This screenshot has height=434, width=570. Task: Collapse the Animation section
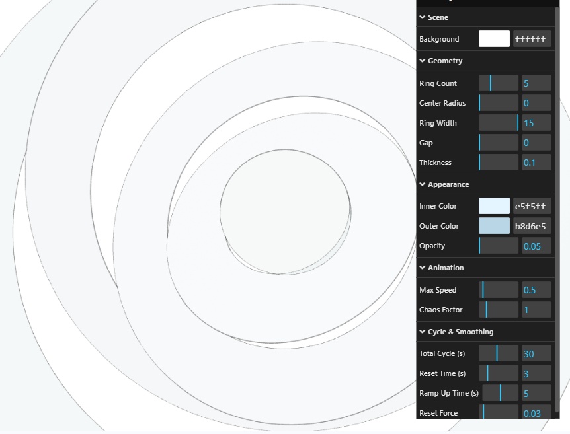(445, 268)
